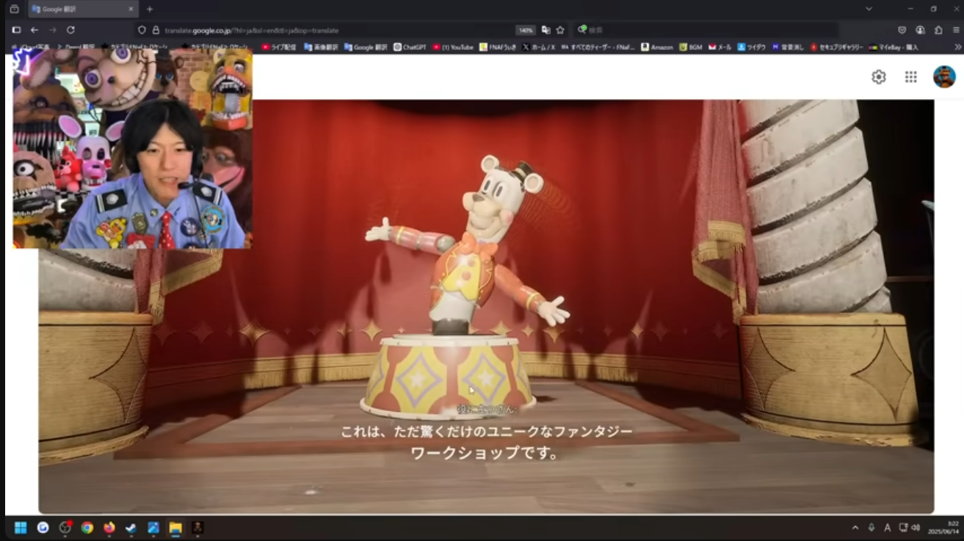
Task: Open the ホーム / X bookmark
Action: [538, 47]
